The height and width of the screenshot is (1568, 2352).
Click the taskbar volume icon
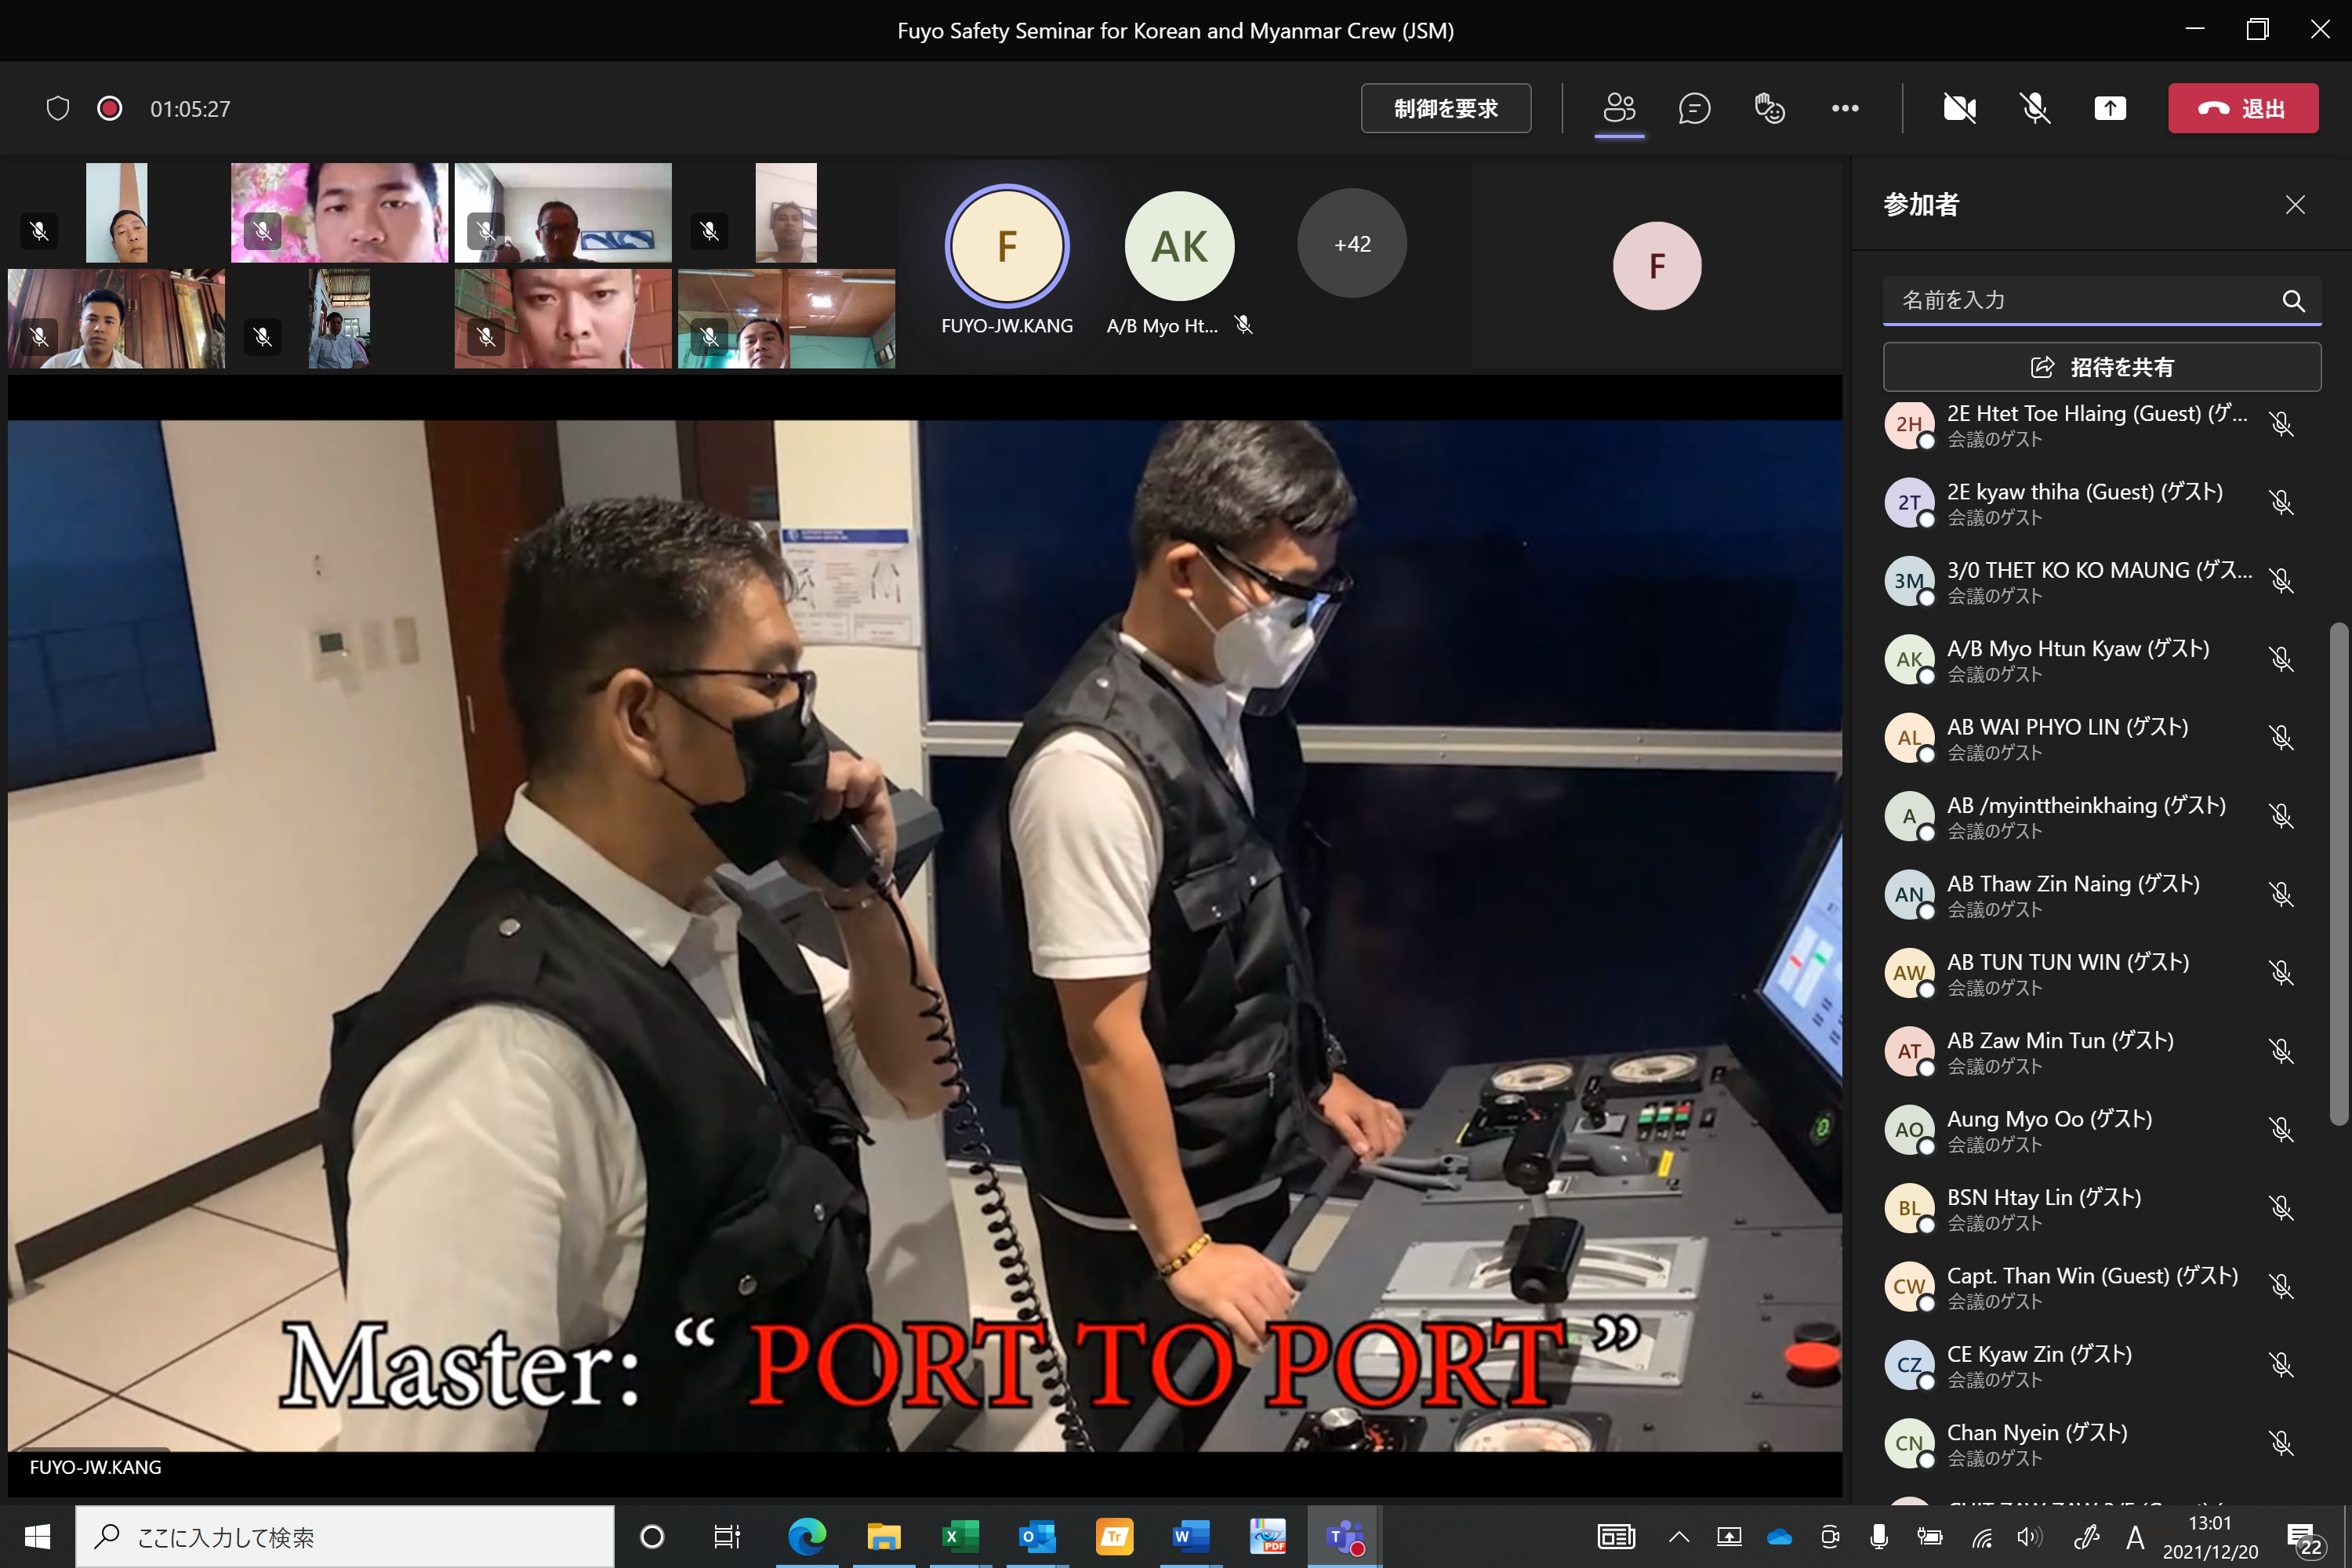(2030, 1537)
